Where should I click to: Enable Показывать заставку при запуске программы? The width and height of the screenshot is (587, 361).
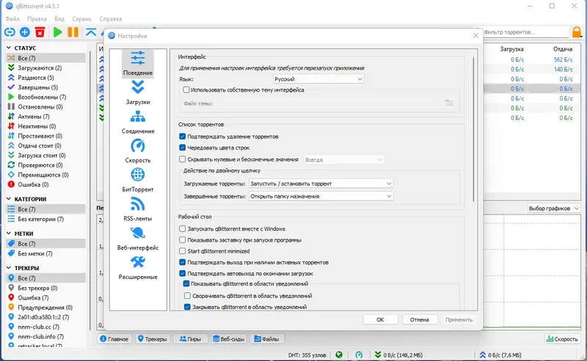[182, 240]
